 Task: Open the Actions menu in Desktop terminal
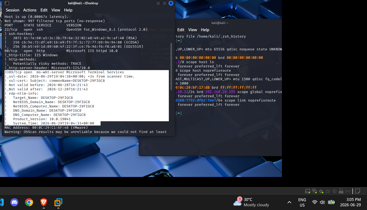tap(30, 10)
